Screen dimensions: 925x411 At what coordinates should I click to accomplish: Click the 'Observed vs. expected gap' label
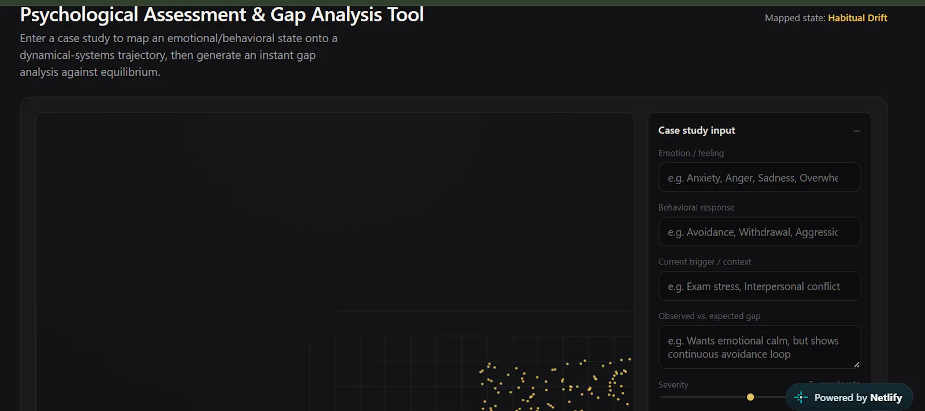coord(709,316)
